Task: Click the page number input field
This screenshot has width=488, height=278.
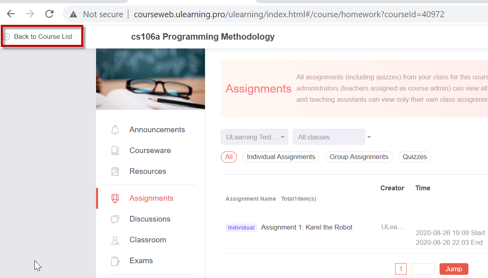Action: click(x=423, y=269)
